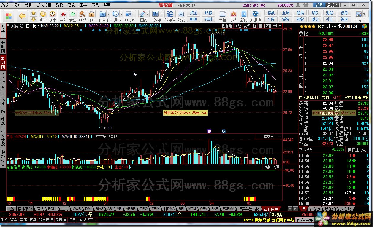Open the F10/F9 company info icon
The width and height of the screenshot is (374, 228).
(129, 14)
